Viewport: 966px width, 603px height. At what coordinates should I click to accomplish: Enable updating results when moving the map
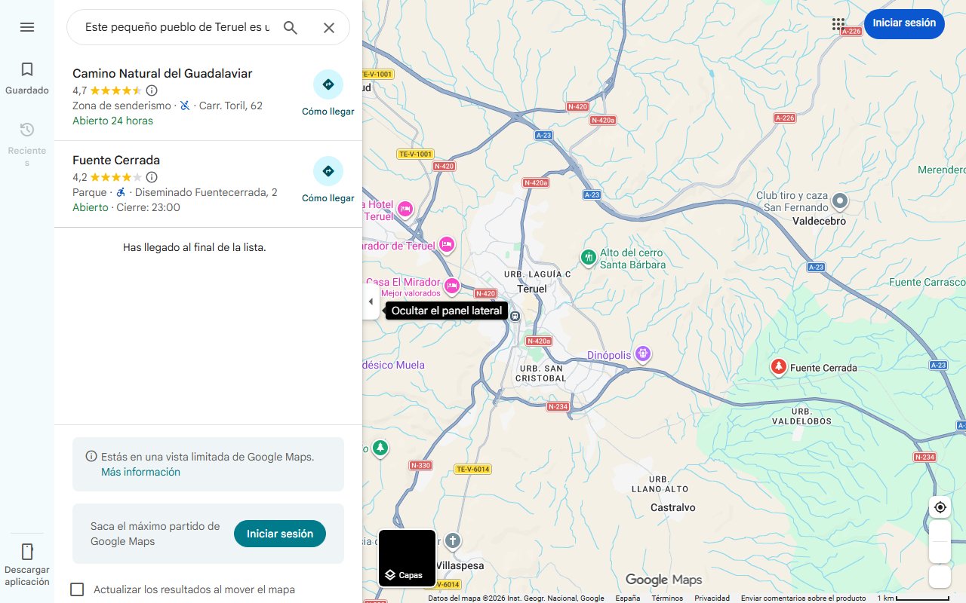[x=77, y=589]
